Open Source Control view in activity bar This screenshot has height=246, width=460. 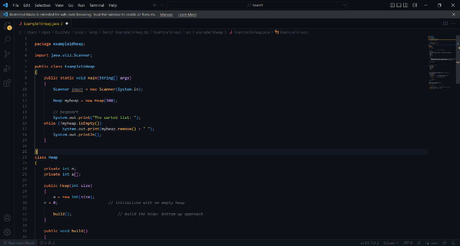click(x=7, y=54)
